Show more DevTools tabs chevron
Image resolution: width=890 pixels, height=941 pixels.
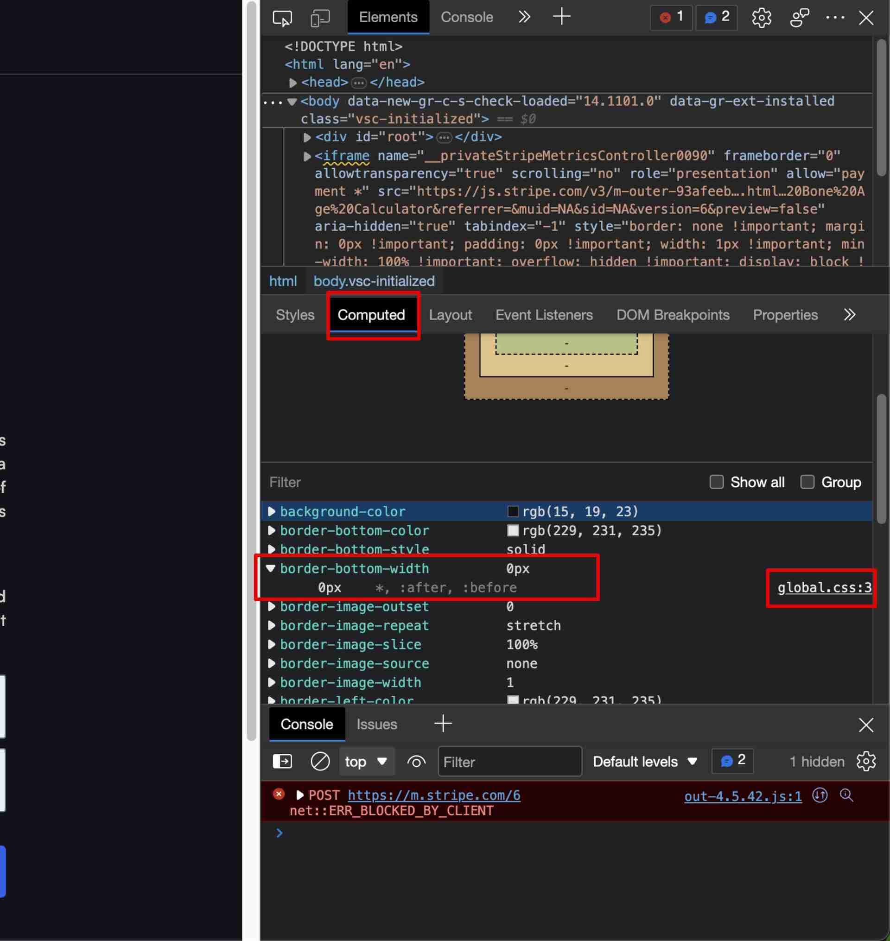pos(524,17)
